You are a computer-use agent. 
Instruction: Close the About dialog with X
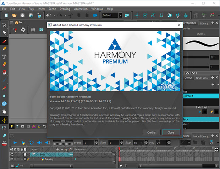[x=179, y=25]
